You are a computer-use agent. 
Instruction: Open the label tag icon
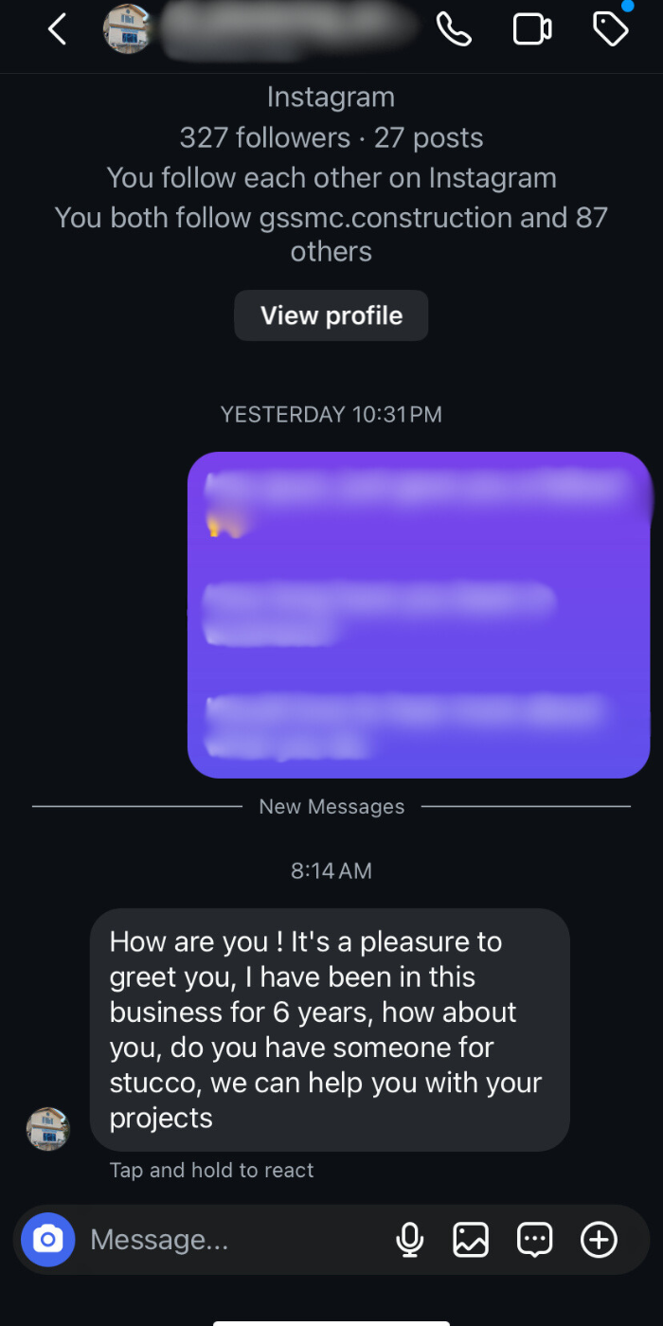point(610,29)
